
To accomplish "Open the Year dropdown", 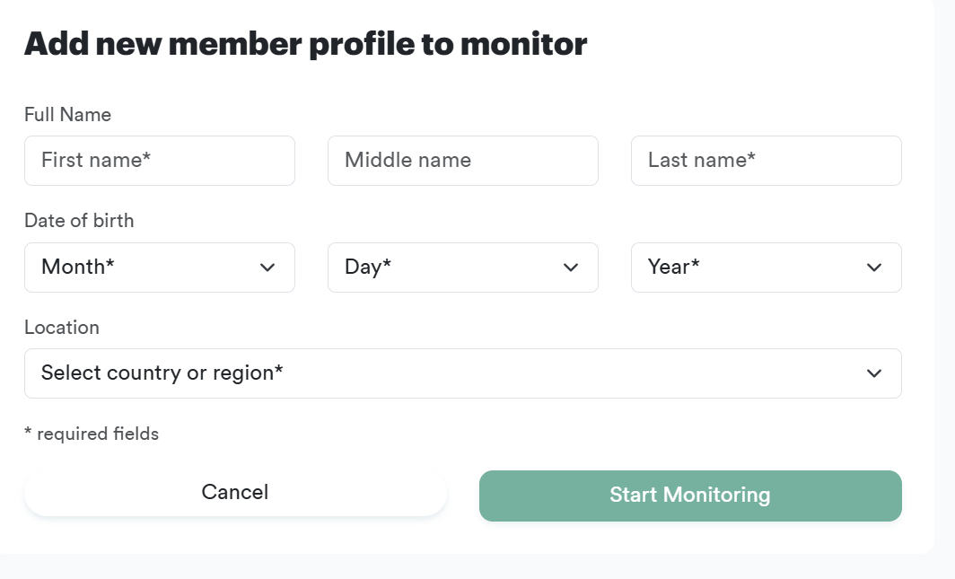I will coord(766,268).
